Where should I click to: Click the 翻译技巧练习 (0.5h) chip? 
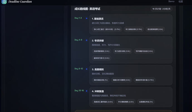pos(102,58)
